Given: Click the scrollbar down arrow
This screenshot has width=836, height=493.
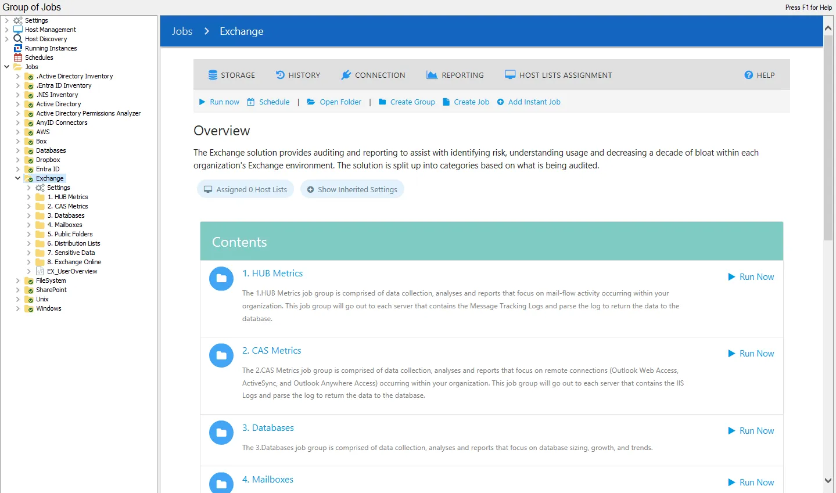Looking at the screenshot, I should [x=828, y=481].
